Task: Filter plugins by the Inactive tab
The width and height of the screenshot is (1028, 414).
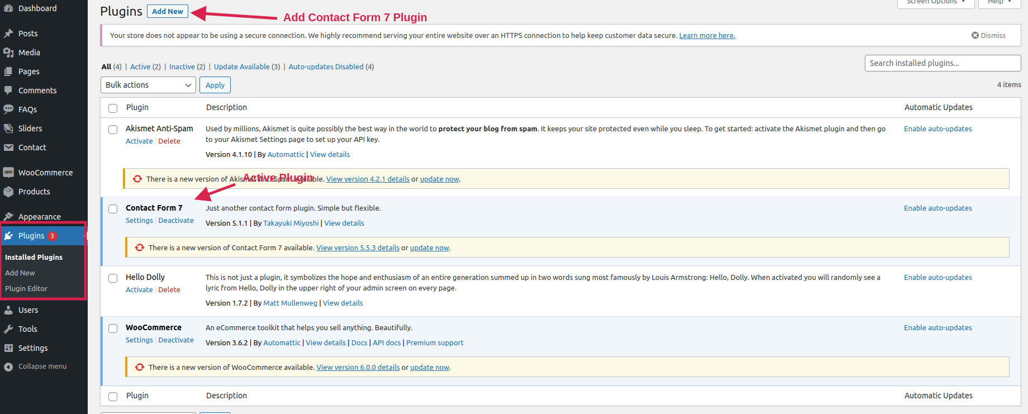Action: pos(182,66)
